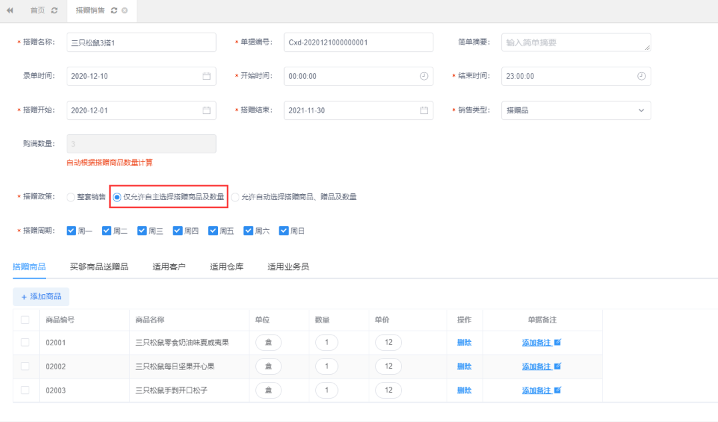Open the 适用业务员 tab
Viewport: 718px width, 422px height.
coord(288,267)
